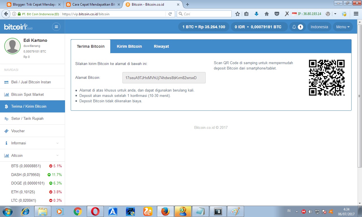Open Setor / Tarik Rupiah page

point(33,118)
